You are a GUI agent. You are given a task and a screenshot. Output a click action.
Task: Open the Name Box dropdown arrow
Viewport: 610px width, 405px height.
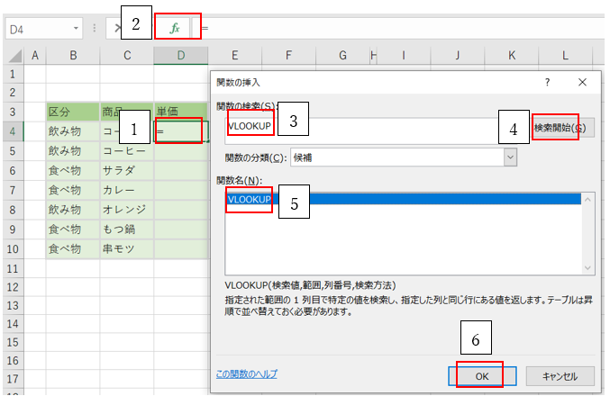coord(76,29)
